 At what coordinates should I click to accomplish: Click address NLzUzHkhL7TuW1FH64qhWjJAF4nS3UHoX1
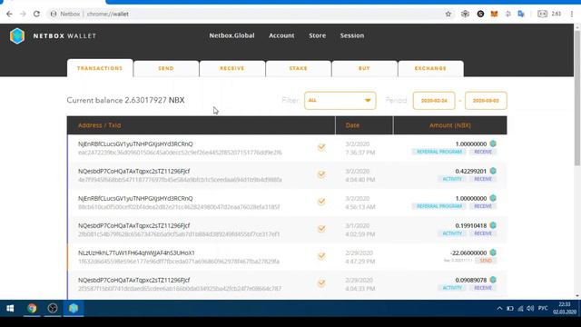pyautogui.click(x=136, y=253)
